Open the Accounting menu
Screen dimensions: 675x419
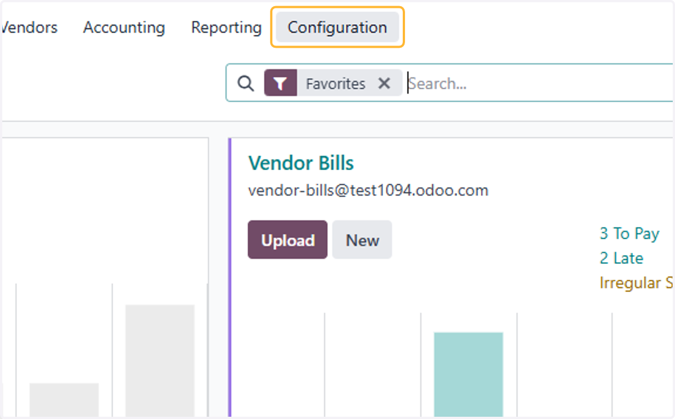pyautogui.click(x=124, y=28)
